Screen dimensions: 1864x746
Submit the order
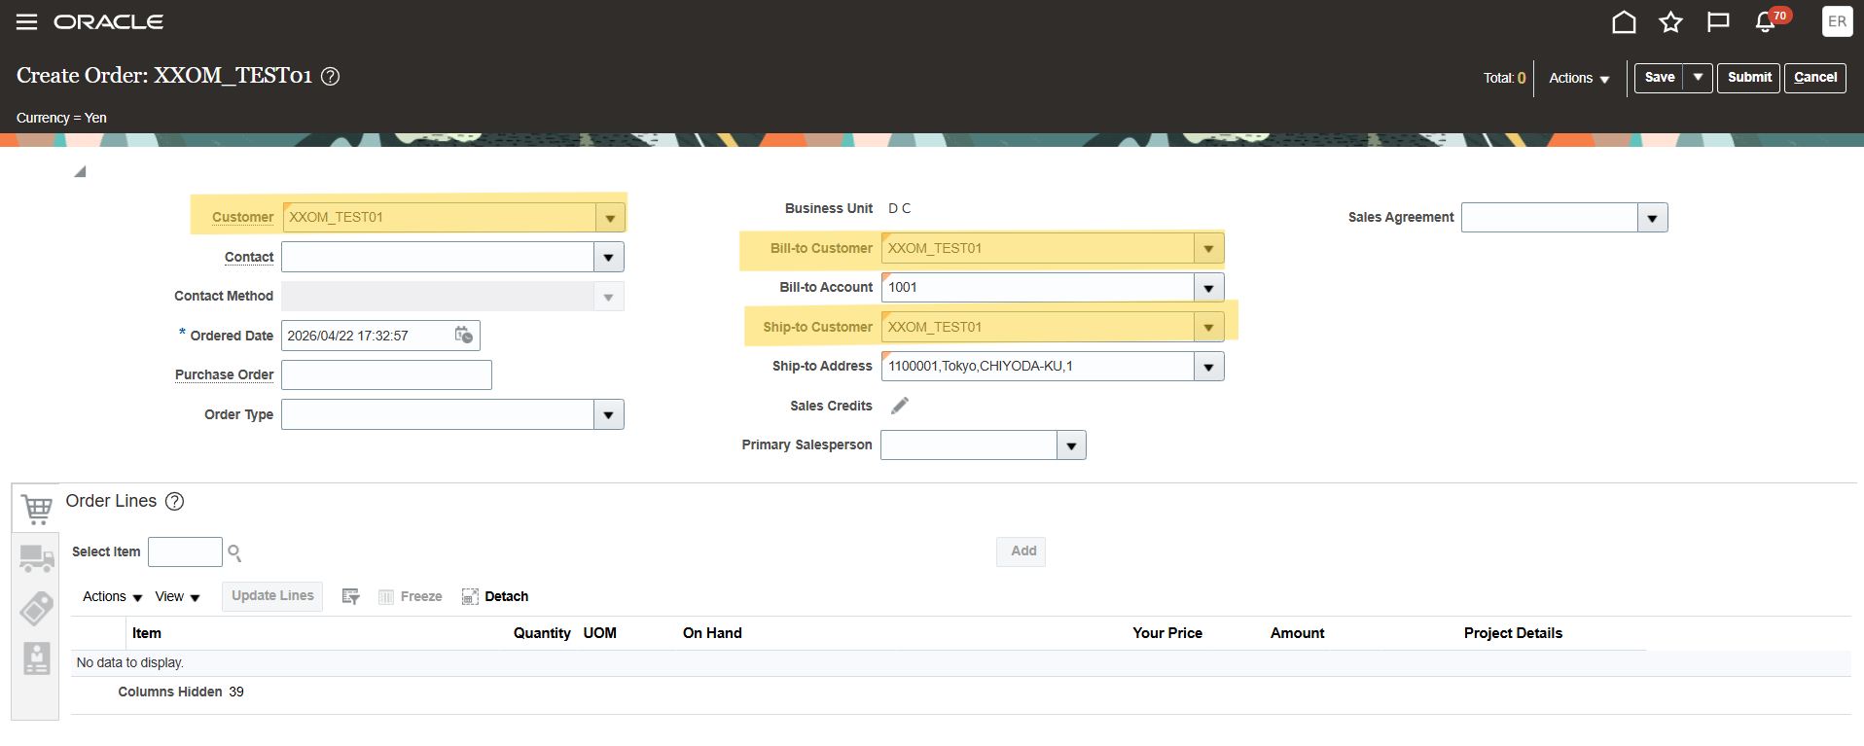1749,78
